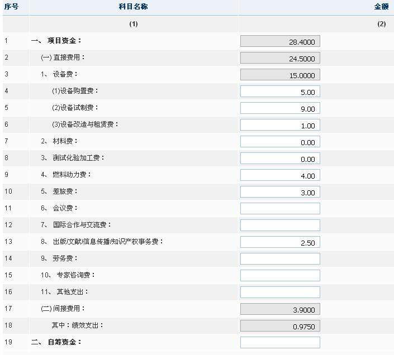
Task: Click the 金额 column header
Action: pos(382,7)
